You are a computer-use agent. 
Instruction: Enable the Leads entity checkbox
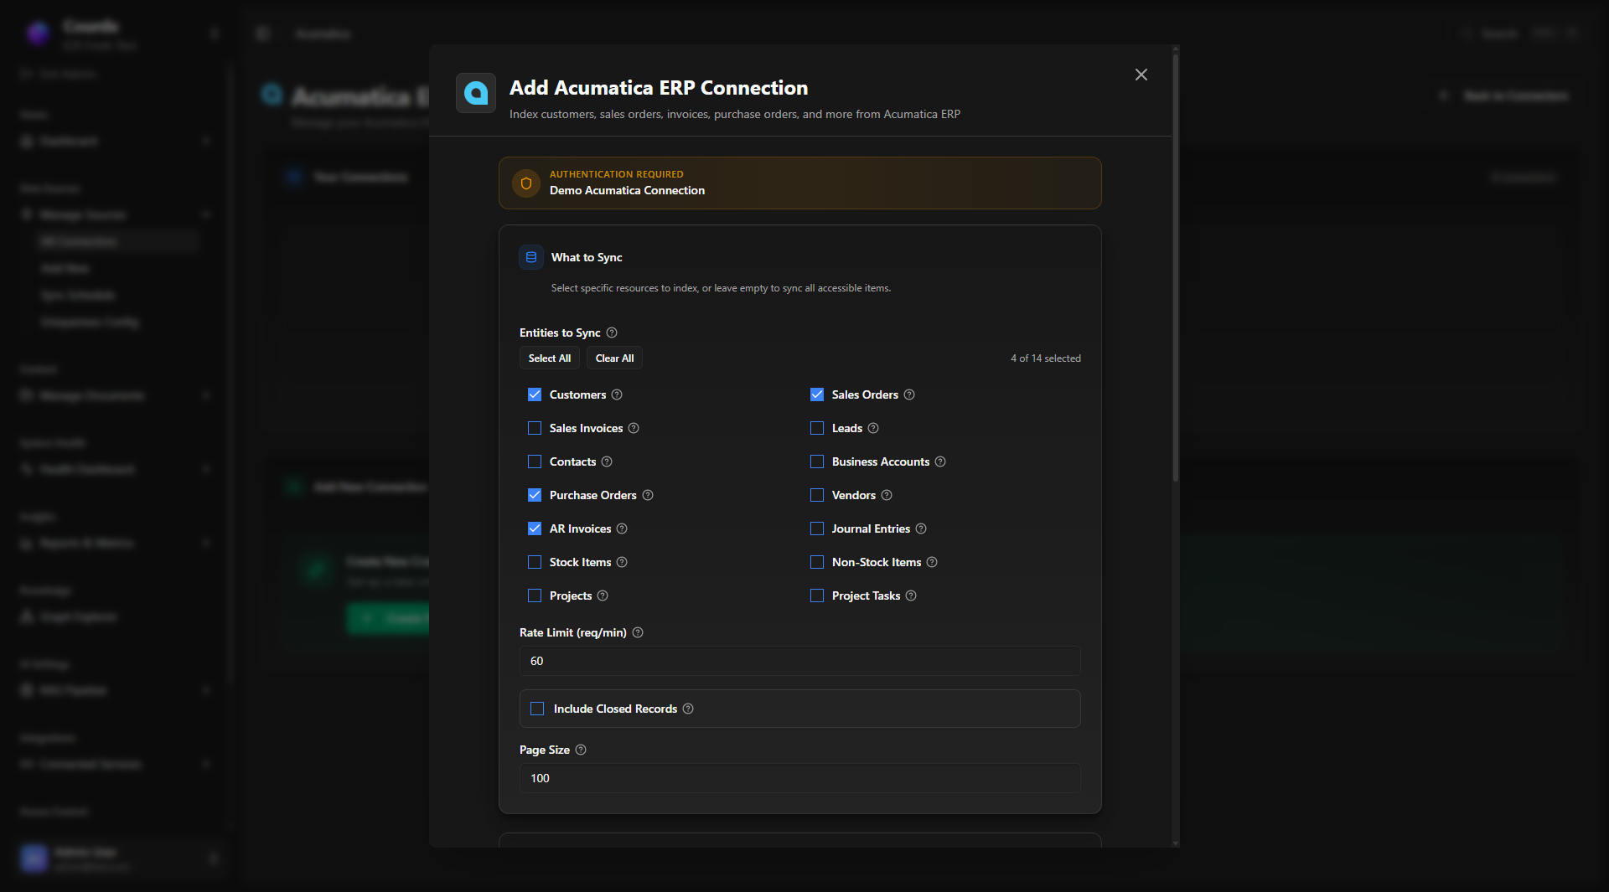pyautogui.click(x=817, y=428)
